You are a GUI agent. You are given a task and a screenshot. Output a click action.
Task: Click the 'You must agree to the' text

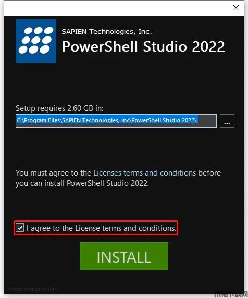click(53, 173)
